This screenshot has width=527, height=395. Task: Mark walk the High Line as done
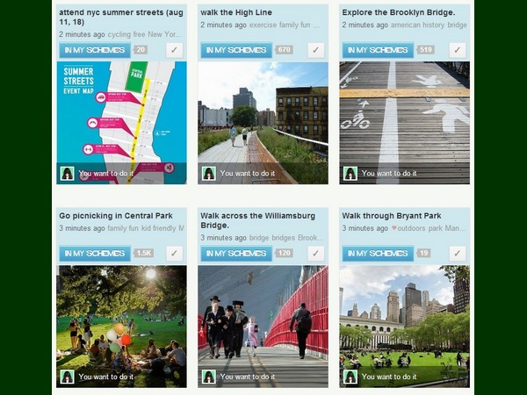click(316, 50)
